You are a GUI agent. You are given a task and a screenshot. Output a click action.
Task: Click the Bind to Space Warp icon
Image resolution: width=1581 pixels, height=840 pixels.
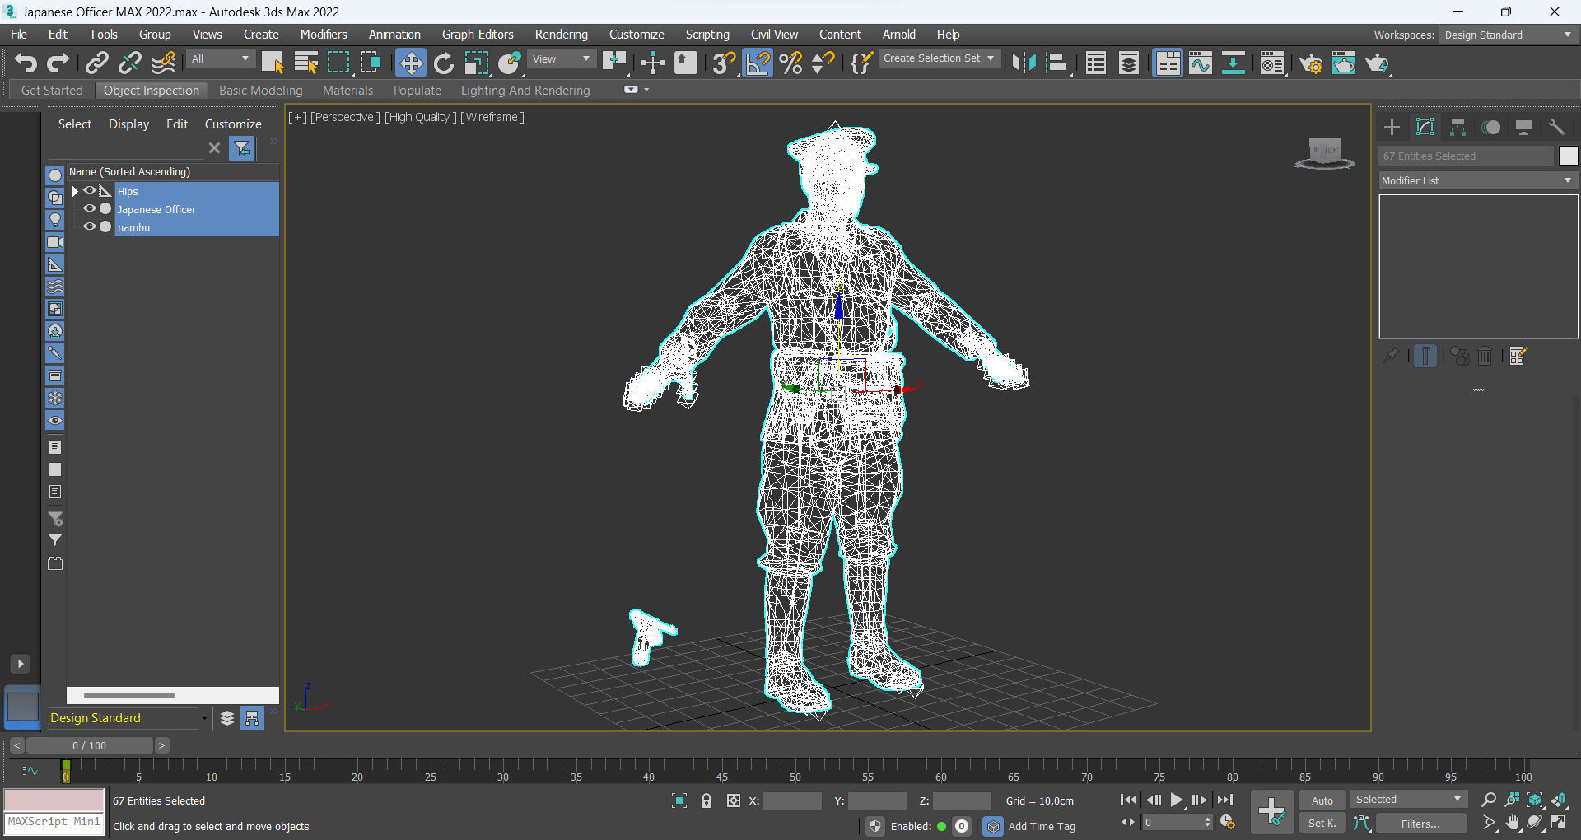pyautogui.click(x=163, y=63)
